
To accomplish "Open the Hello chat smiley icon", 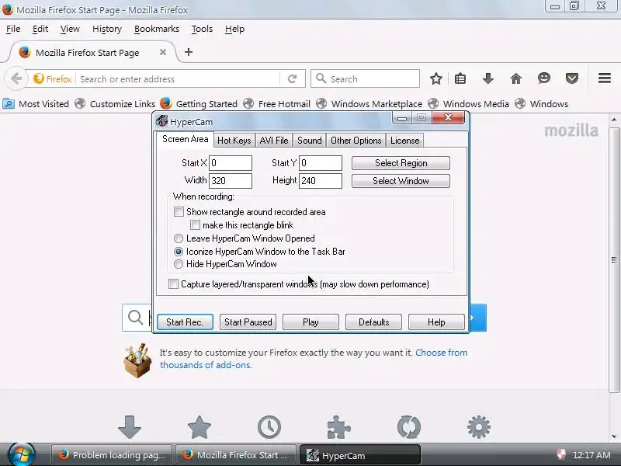I will point(544,78).
